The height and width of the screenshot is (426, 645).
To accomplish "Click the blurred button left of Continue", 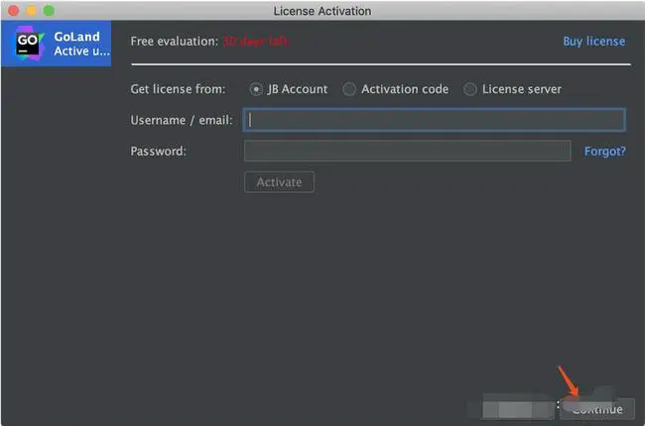I will click(518, 407).
